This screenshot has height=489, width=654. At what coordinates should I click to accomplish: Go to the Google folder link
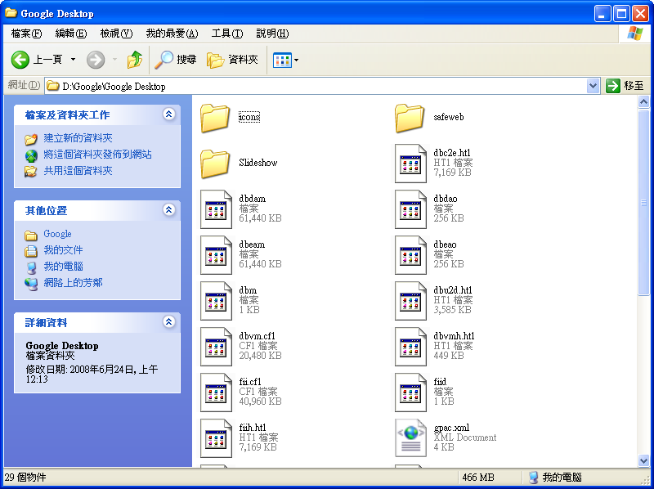click(57, 234)
